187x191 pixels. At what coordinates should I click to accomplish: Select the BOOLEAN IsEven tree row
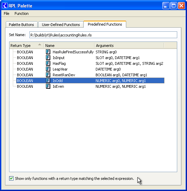pyautogui.click(x=90, y=86)
